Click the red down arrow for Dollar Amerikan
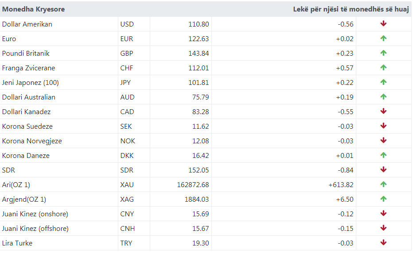This screenshot has height=253, width=413. [383, 24]
